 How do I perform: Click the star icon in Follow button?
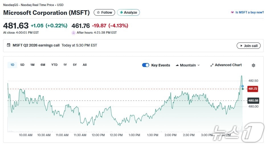98,13
